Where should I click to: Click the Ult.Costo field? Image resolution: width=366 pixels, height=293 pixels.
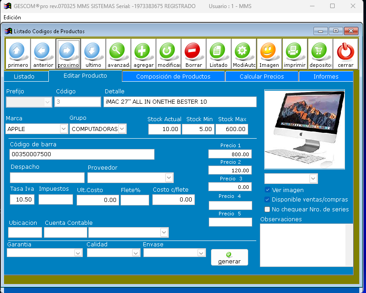pyautogui.click(x=98, y=200)
